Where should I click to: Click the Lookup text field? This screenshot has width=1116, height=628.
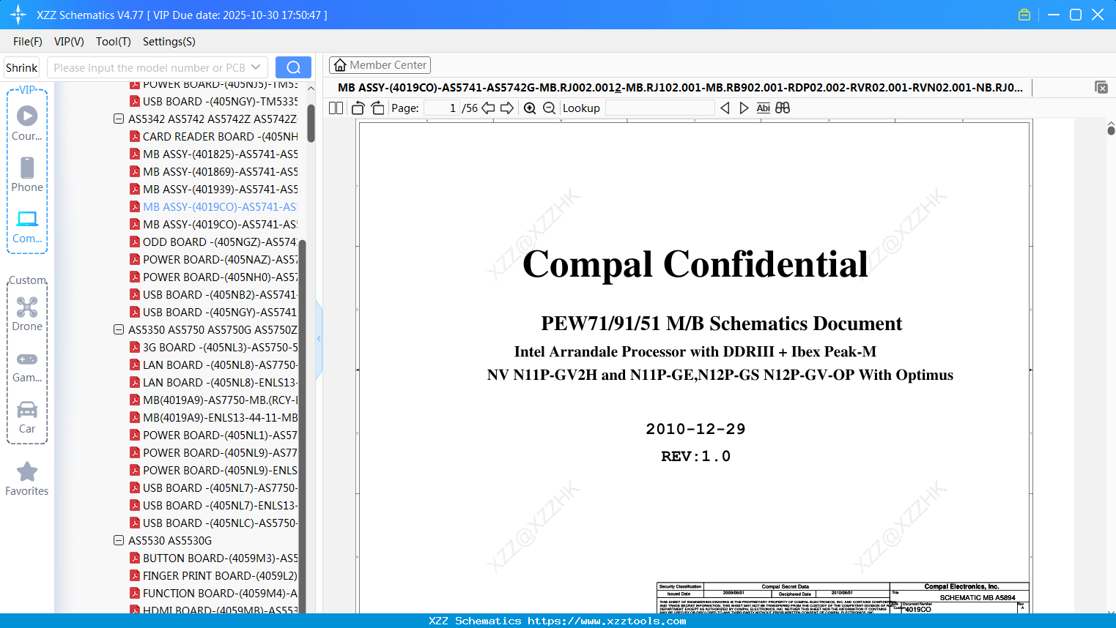659,108
